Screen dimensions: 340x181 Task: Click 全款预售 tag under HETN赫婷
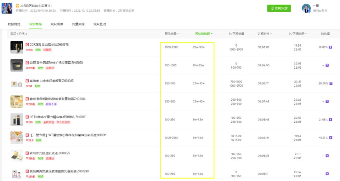(x=49, y=122)
